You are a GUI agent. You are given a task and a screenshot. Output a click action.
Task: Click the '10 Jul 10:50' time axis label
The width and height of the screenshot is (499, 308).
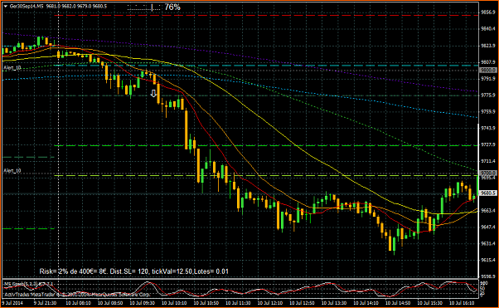pos(206,303)
